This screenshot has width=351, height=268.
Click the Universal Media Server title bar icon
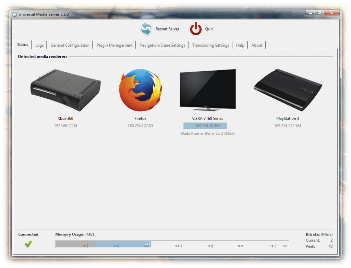click(14, 14)
